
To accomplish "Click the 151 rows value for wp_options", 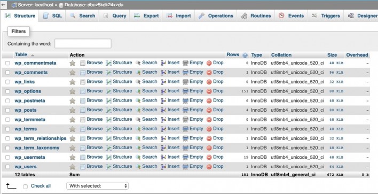I will click(x=245, y=91).
